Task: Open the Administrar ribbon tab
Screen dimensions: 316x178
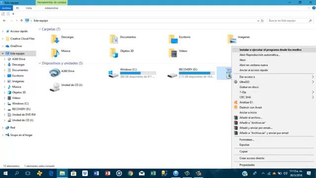Action: (x=51, y=8)
